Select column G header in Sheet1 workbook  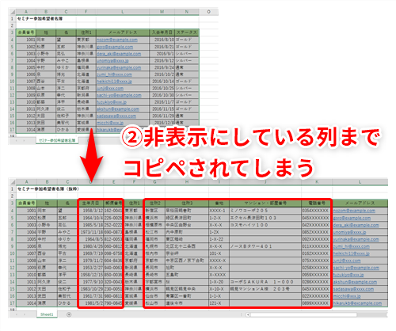(154, 181)
